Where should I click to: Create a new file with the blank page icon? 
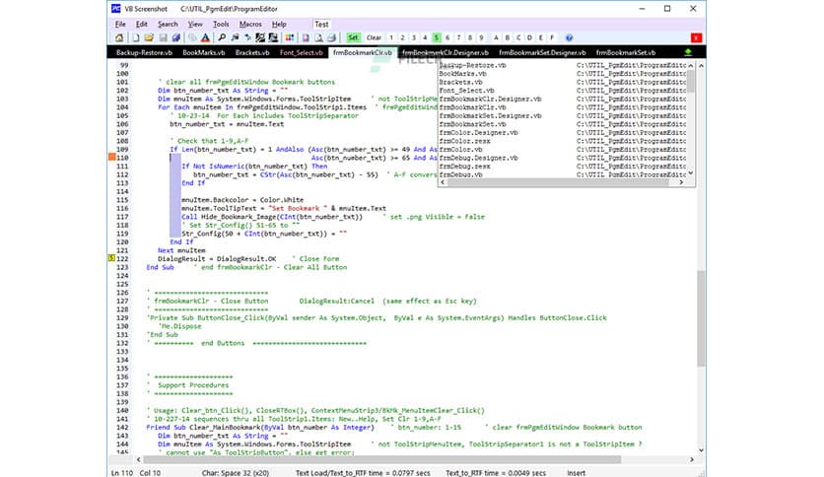click(136, 37)
